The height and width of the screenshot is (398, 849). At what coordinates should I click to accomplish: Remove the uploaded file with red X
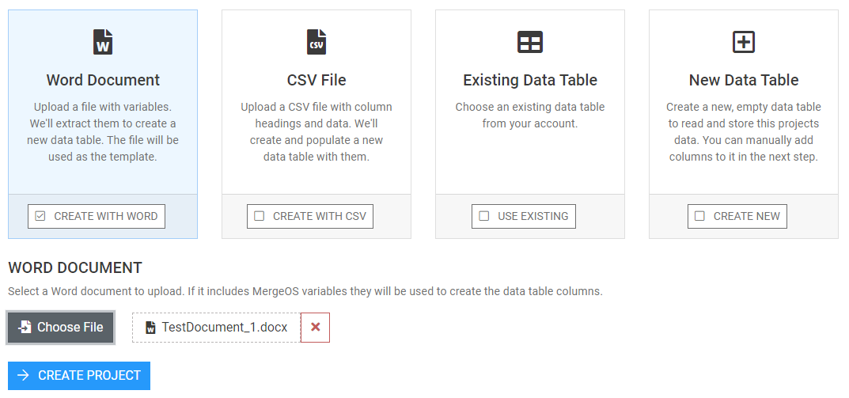click(315, 328)
